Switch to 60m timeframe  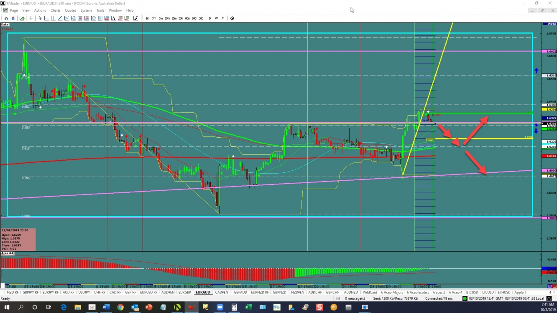(187, 18)
